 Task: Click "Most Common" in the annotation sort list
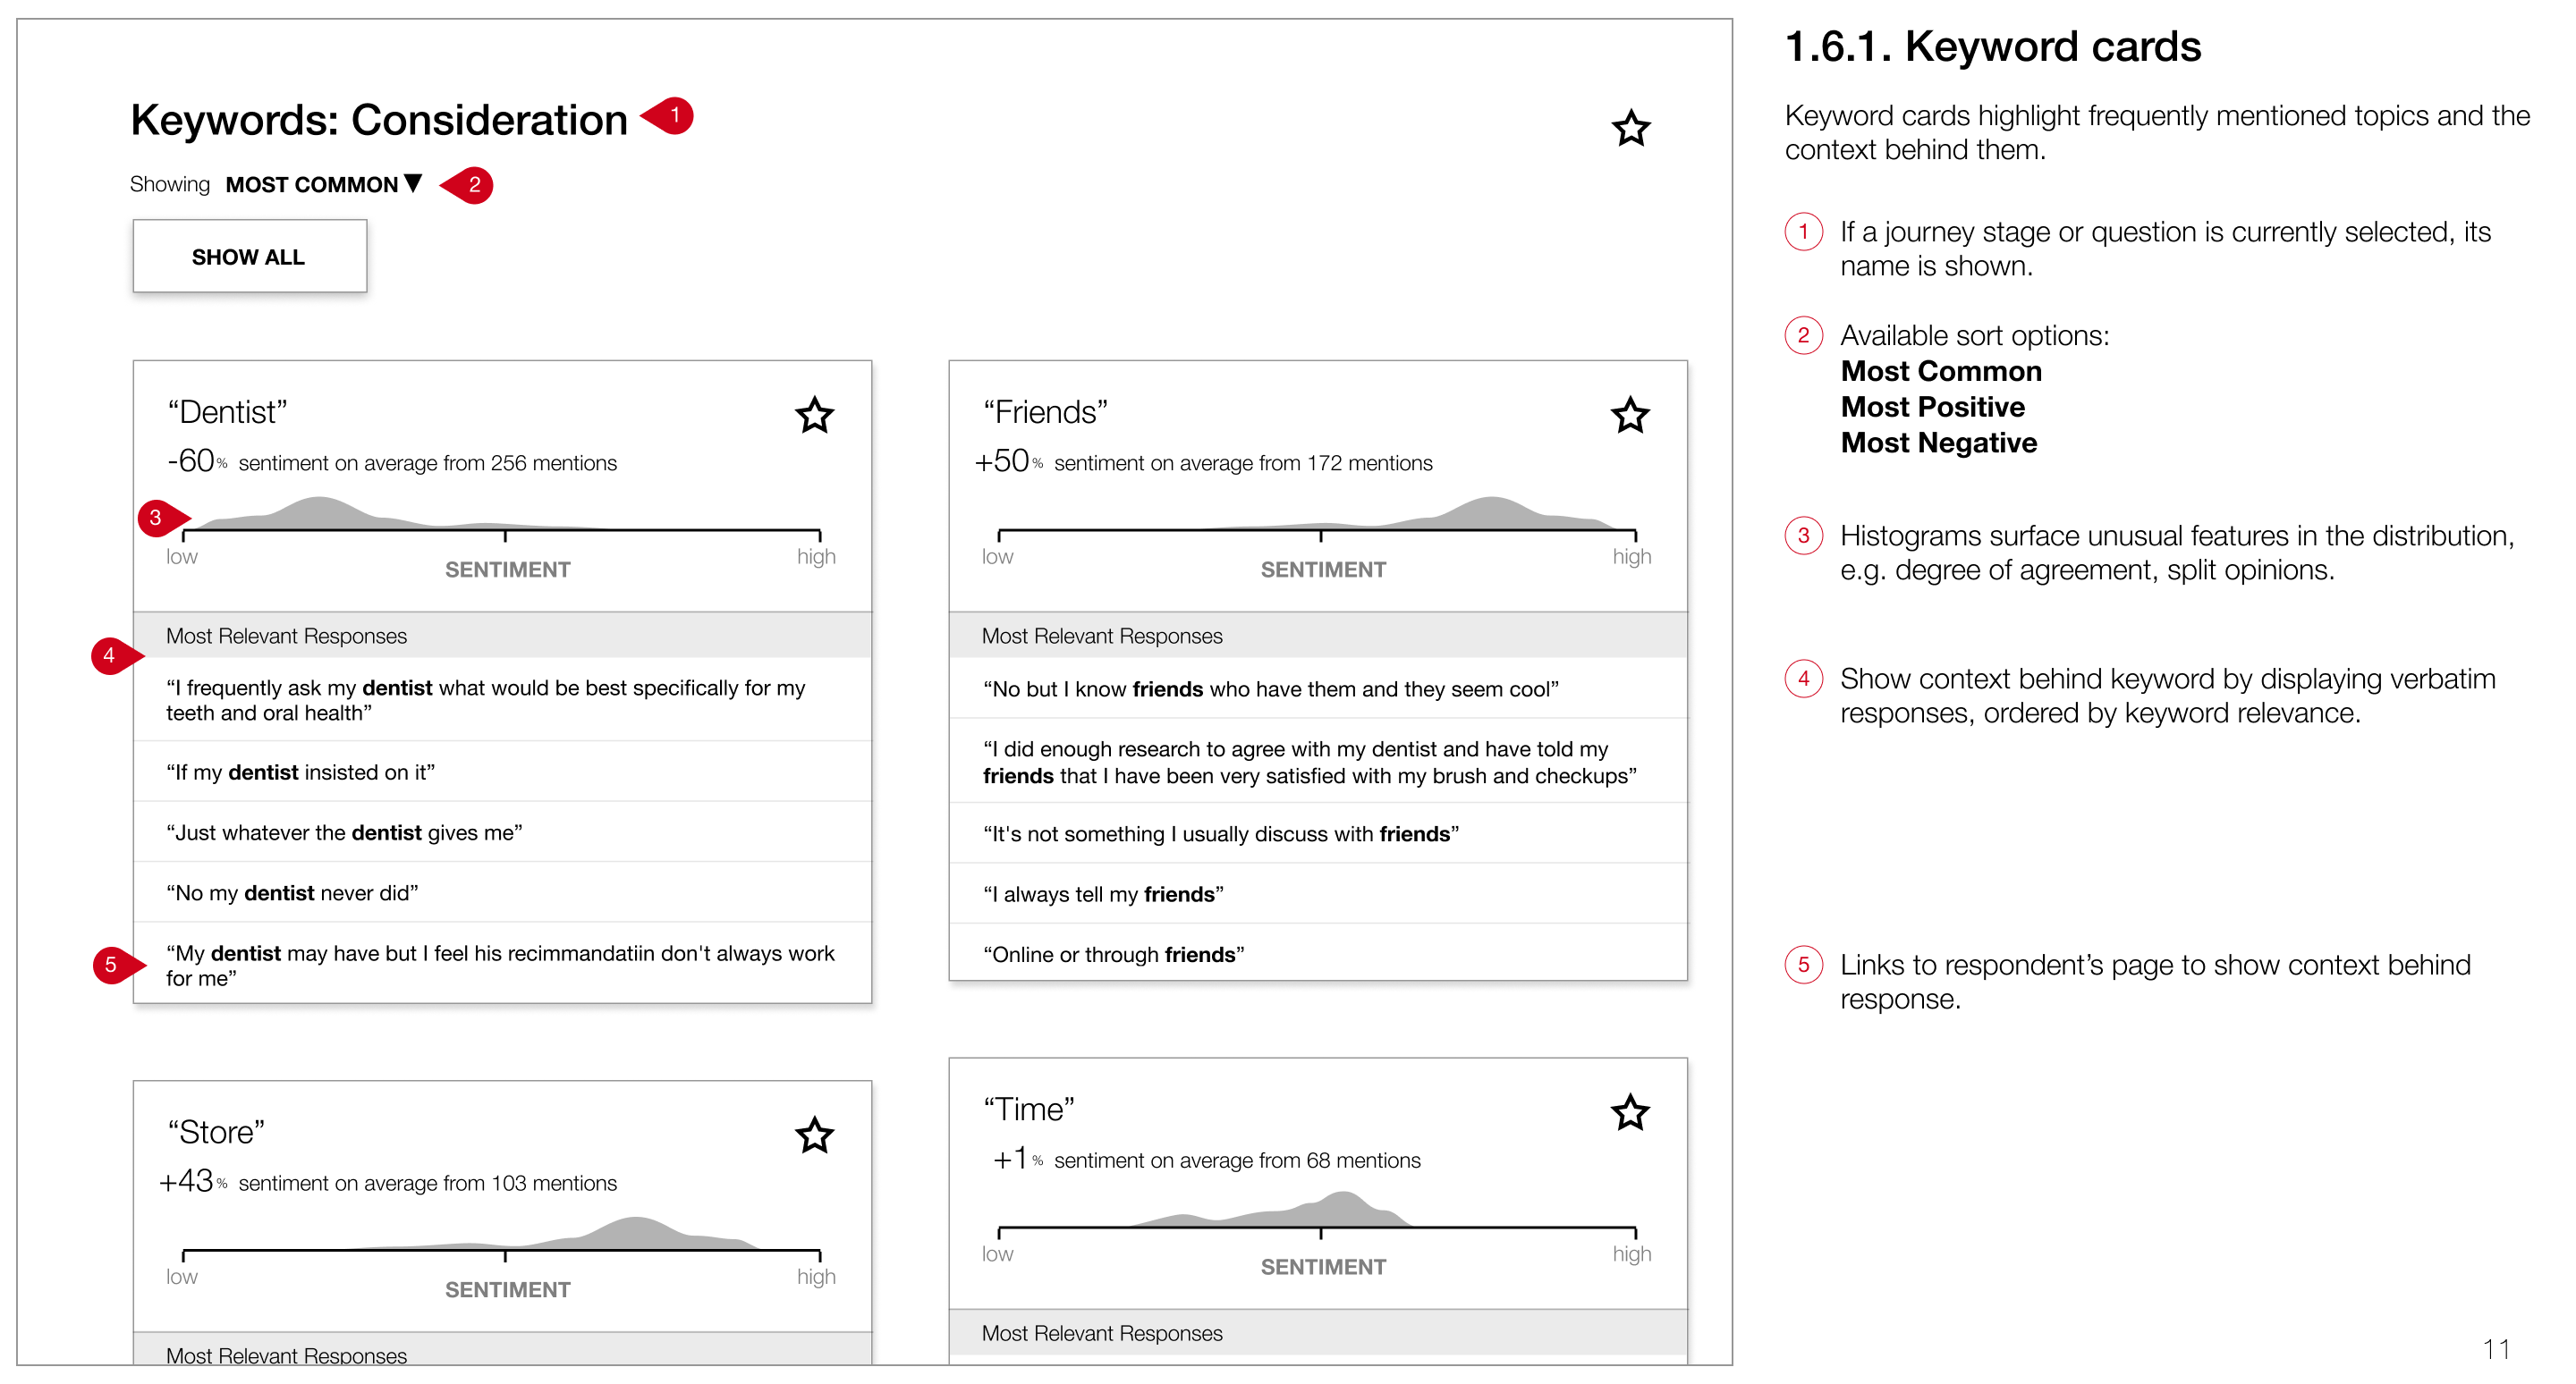(1940, 371)
